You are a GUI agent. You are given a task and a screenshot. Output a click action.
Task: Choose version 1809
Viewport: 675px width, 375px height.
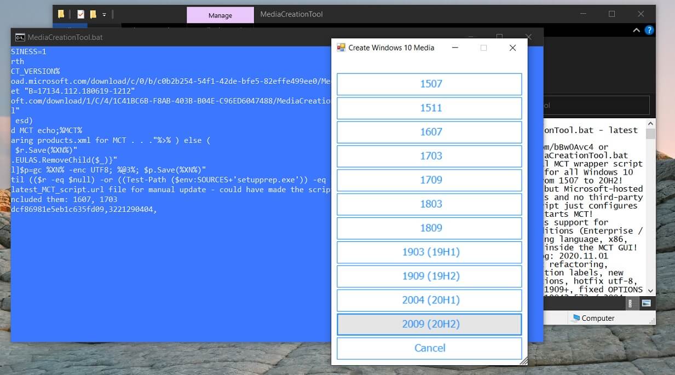(x=429, y=228)
